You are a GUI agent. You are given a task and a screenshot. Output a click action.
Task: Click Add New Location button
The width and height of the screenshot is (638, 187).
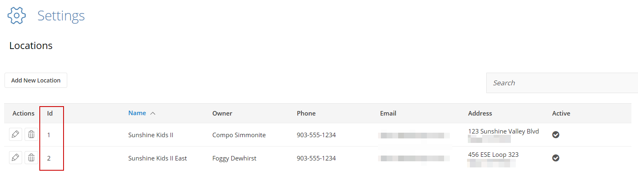[x=36, y=80]
